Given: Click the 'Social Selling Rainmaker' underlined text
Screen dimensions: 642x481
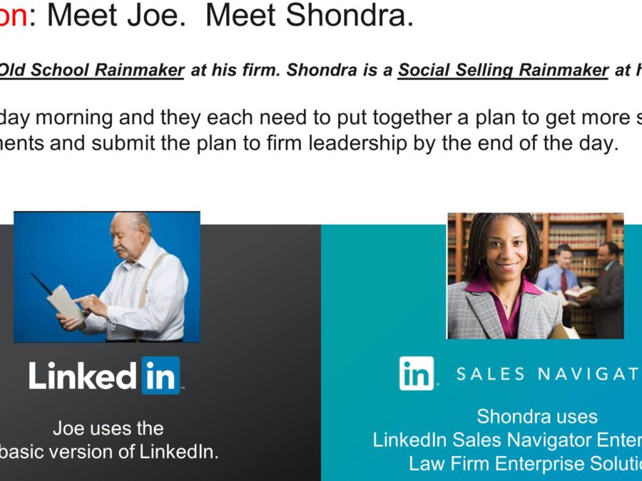Looking at the screenshot, I should point(503,70).
